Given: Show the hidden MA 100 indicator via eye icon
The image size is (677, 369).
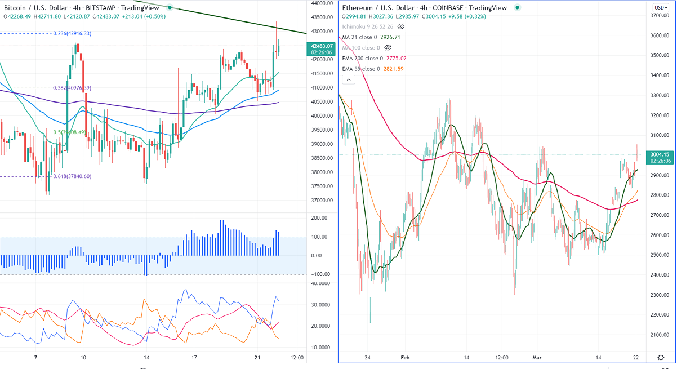Looking at the screenshot, I should (x=387, y=48).
